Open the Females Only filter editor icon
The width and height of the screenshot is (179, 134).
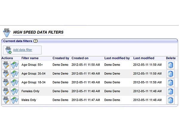click(6, 91)
